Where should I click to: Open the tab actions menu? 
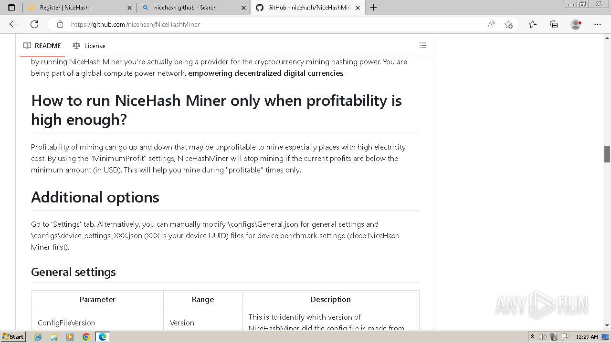[x=11, y=8]
